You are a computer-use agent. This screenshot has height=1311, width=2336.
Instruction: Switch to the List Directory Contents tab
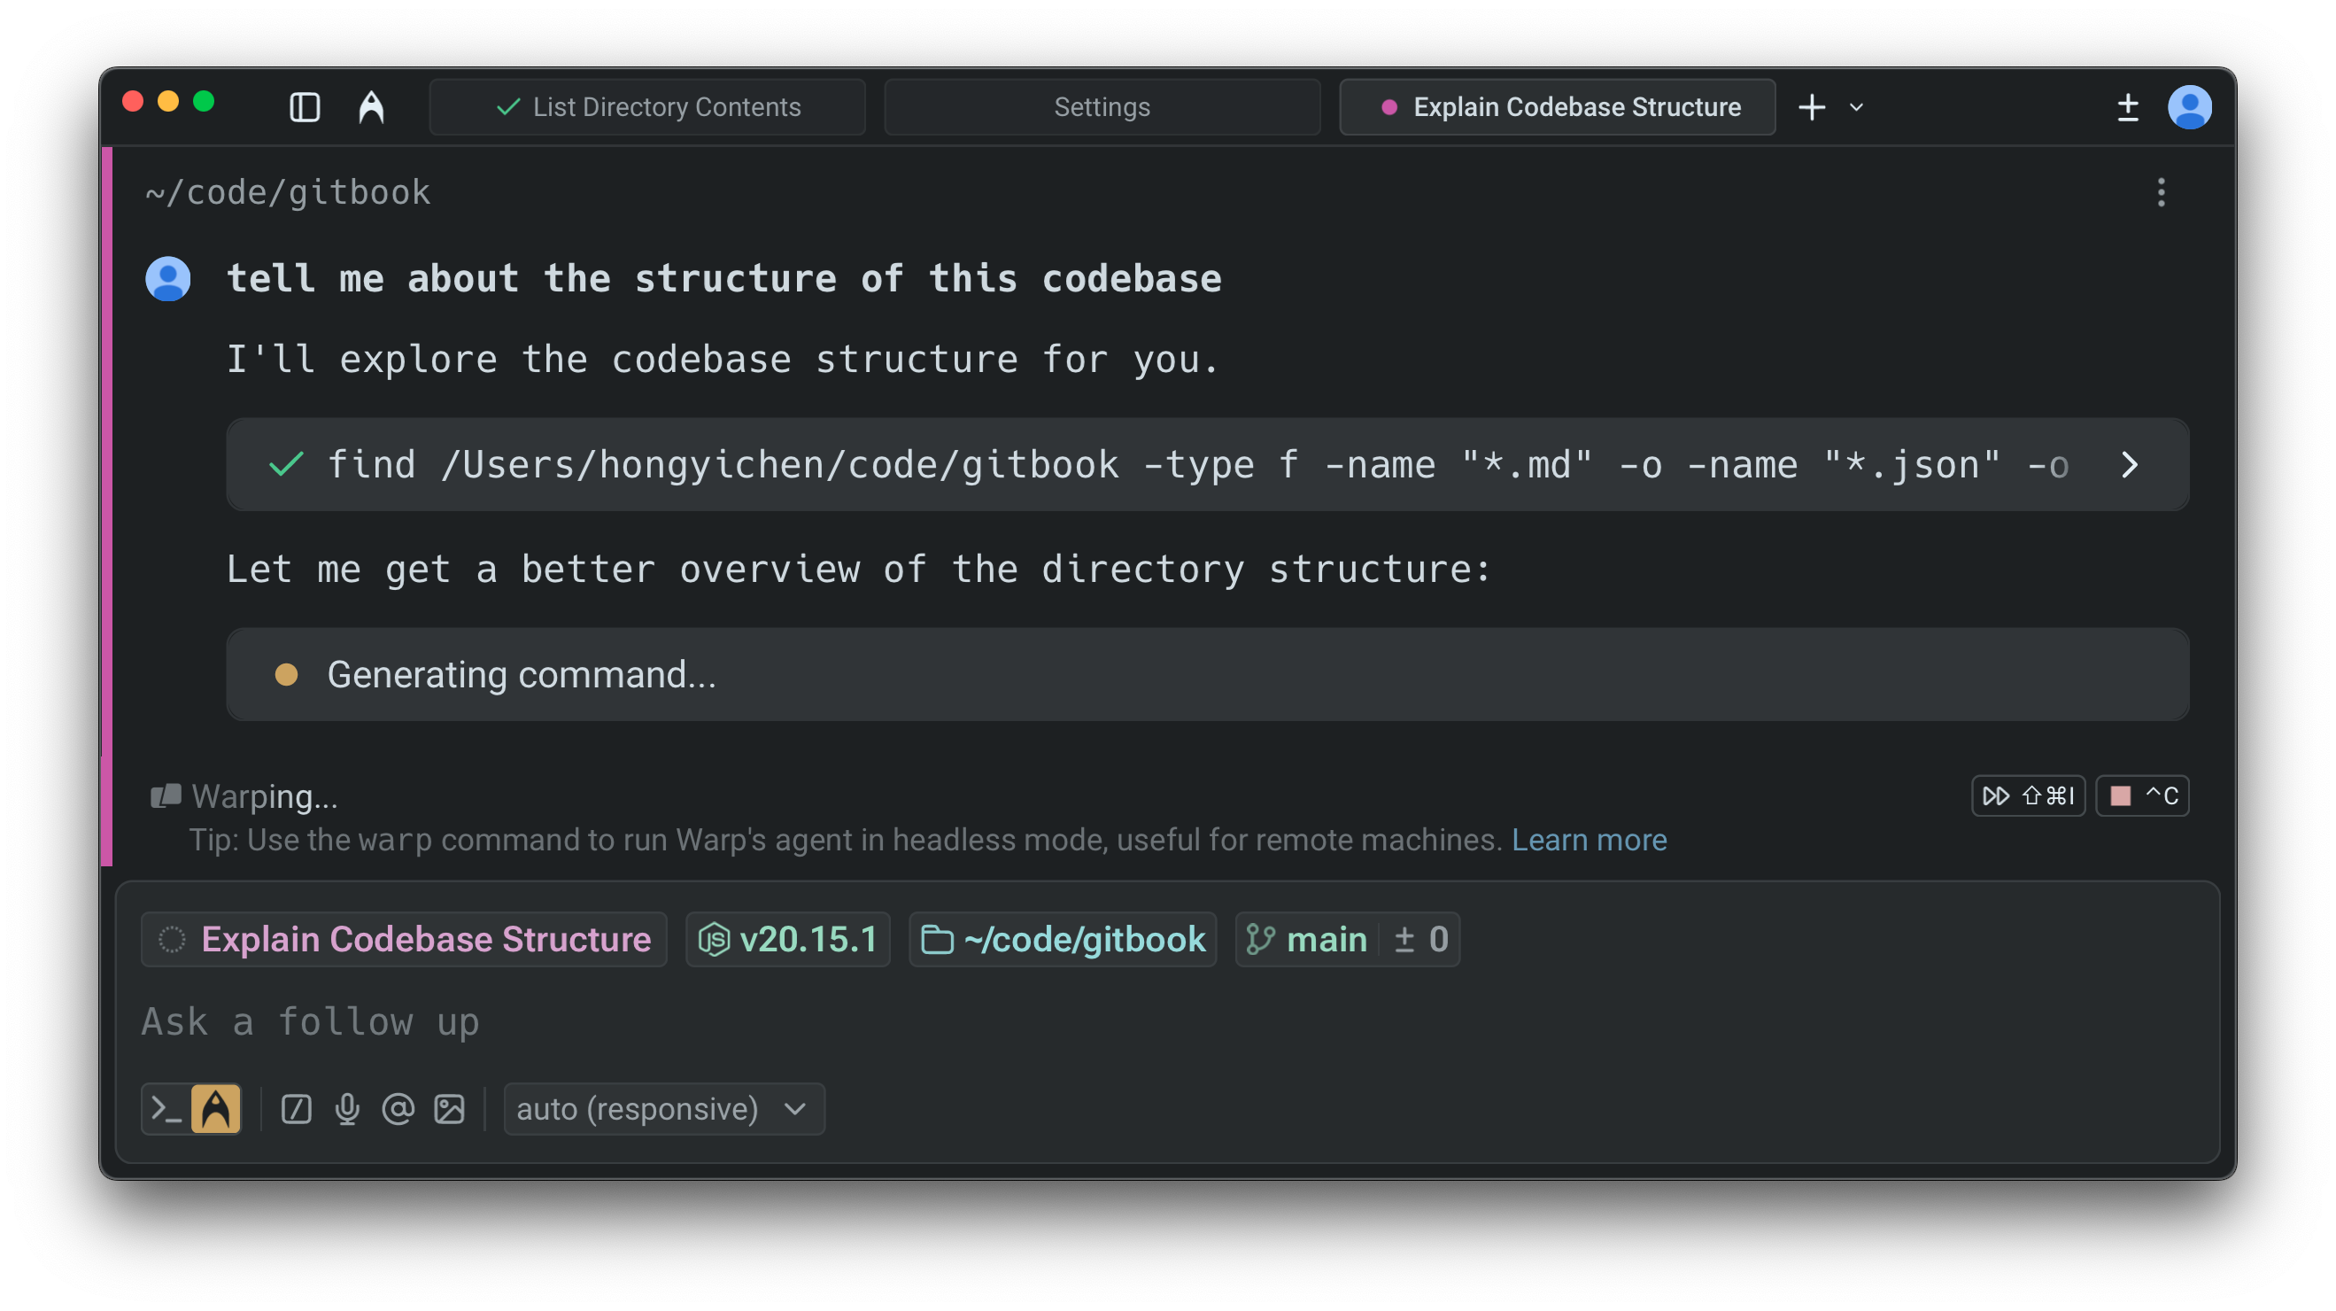click(x=647, y=107)
